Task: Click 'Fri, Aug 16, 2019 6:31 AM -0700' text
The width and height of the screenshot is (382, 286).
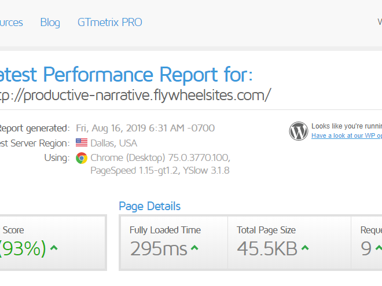Action: tap(145, 128)
